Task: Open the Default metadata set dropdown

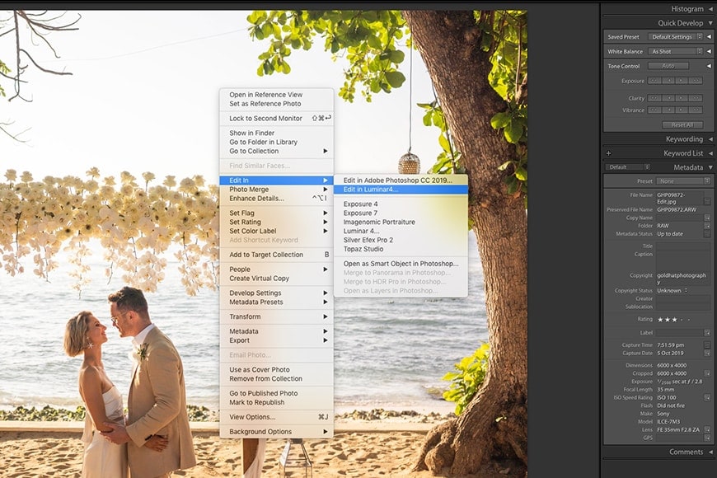Action: tap(628, 167)
